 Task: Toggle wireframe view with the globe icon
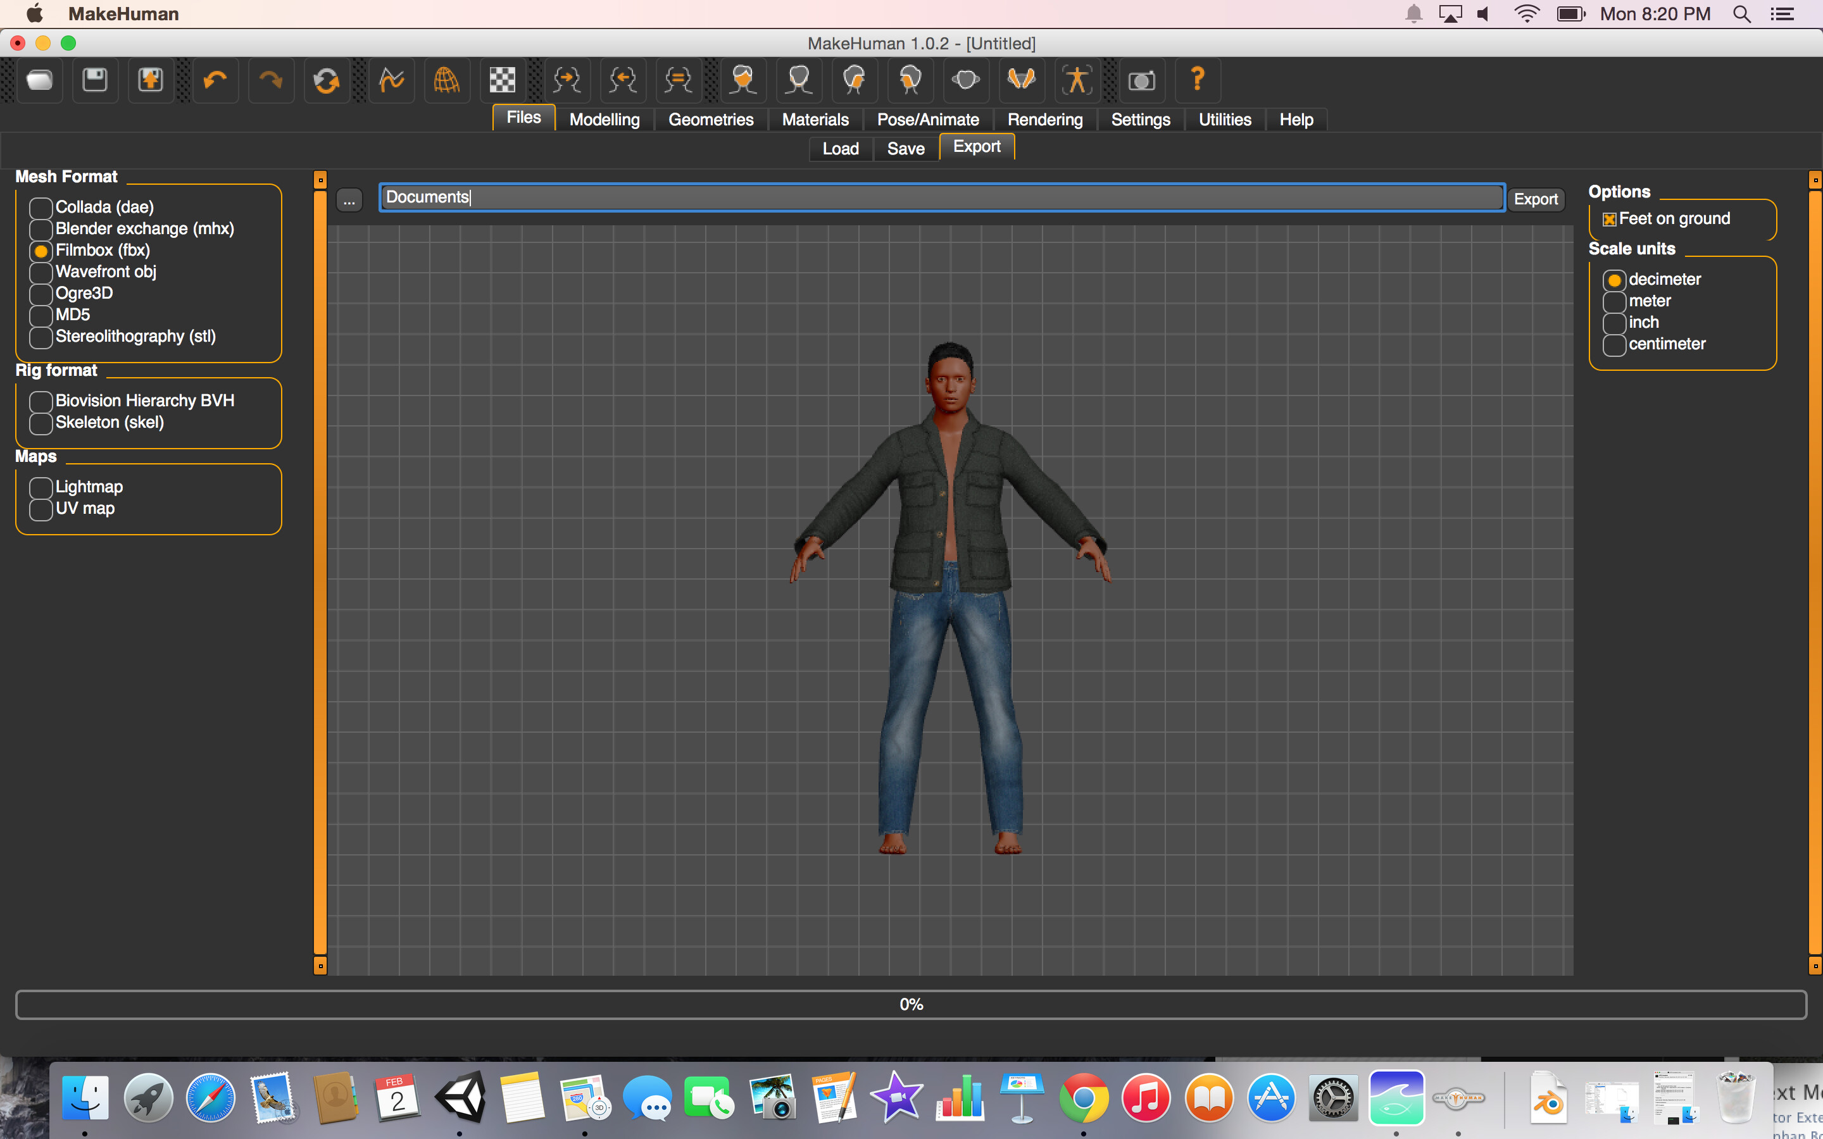pos(447,80)
